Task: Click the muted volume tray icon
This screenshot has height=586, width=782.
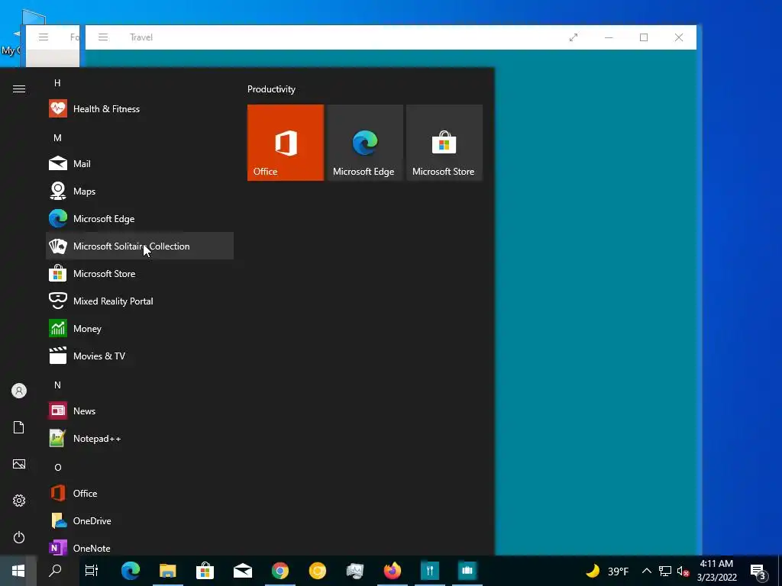Action: (683, 571)
